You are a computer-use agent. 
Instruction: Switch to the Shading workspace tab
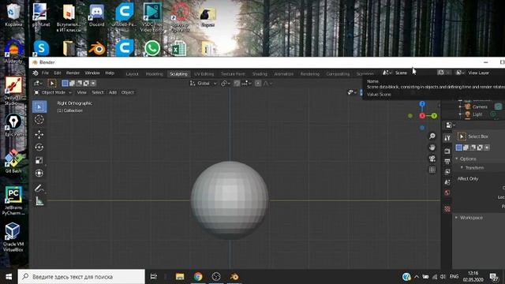(x=260, y=74)
